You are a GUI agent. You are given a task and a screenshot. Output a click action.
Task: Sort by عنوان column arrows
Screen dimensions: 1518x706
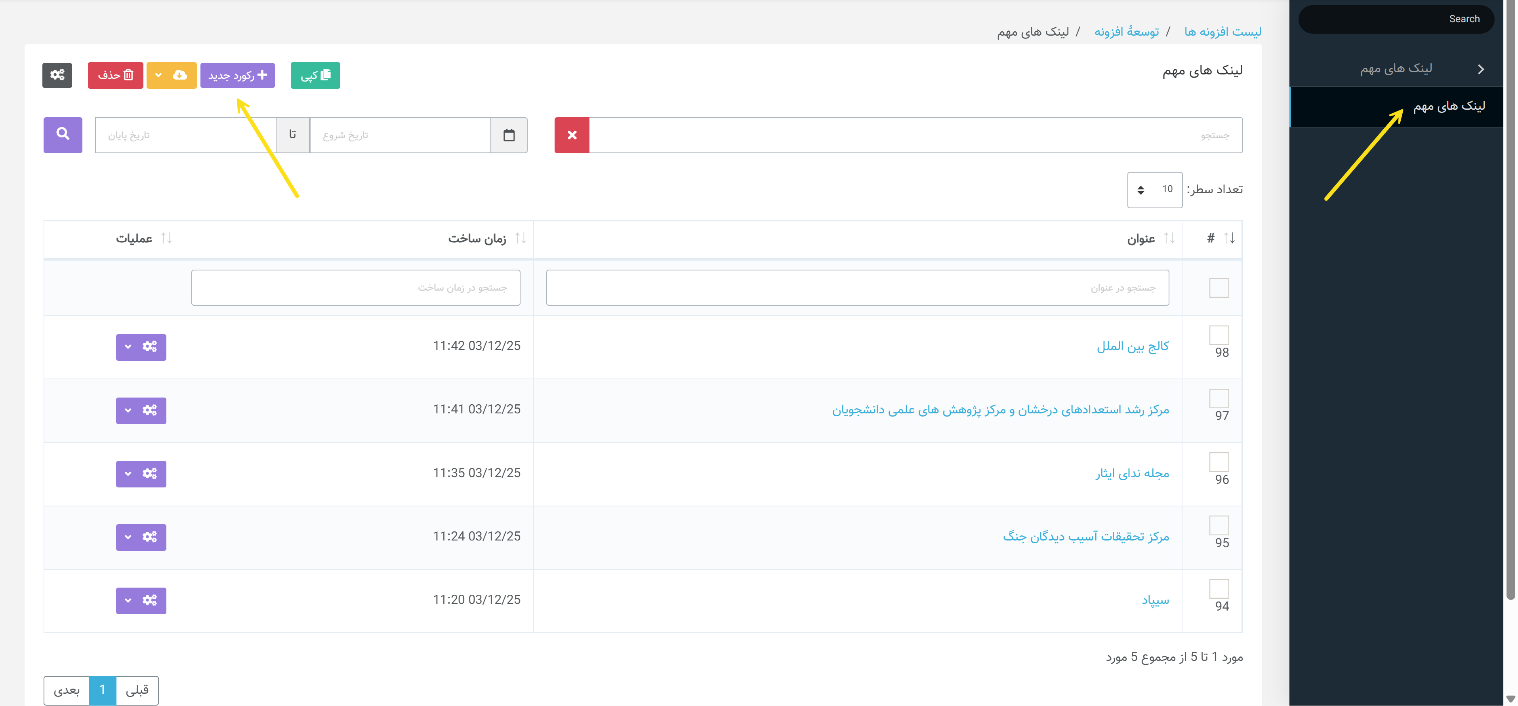pyautogui.click(x=1169, y=238)
